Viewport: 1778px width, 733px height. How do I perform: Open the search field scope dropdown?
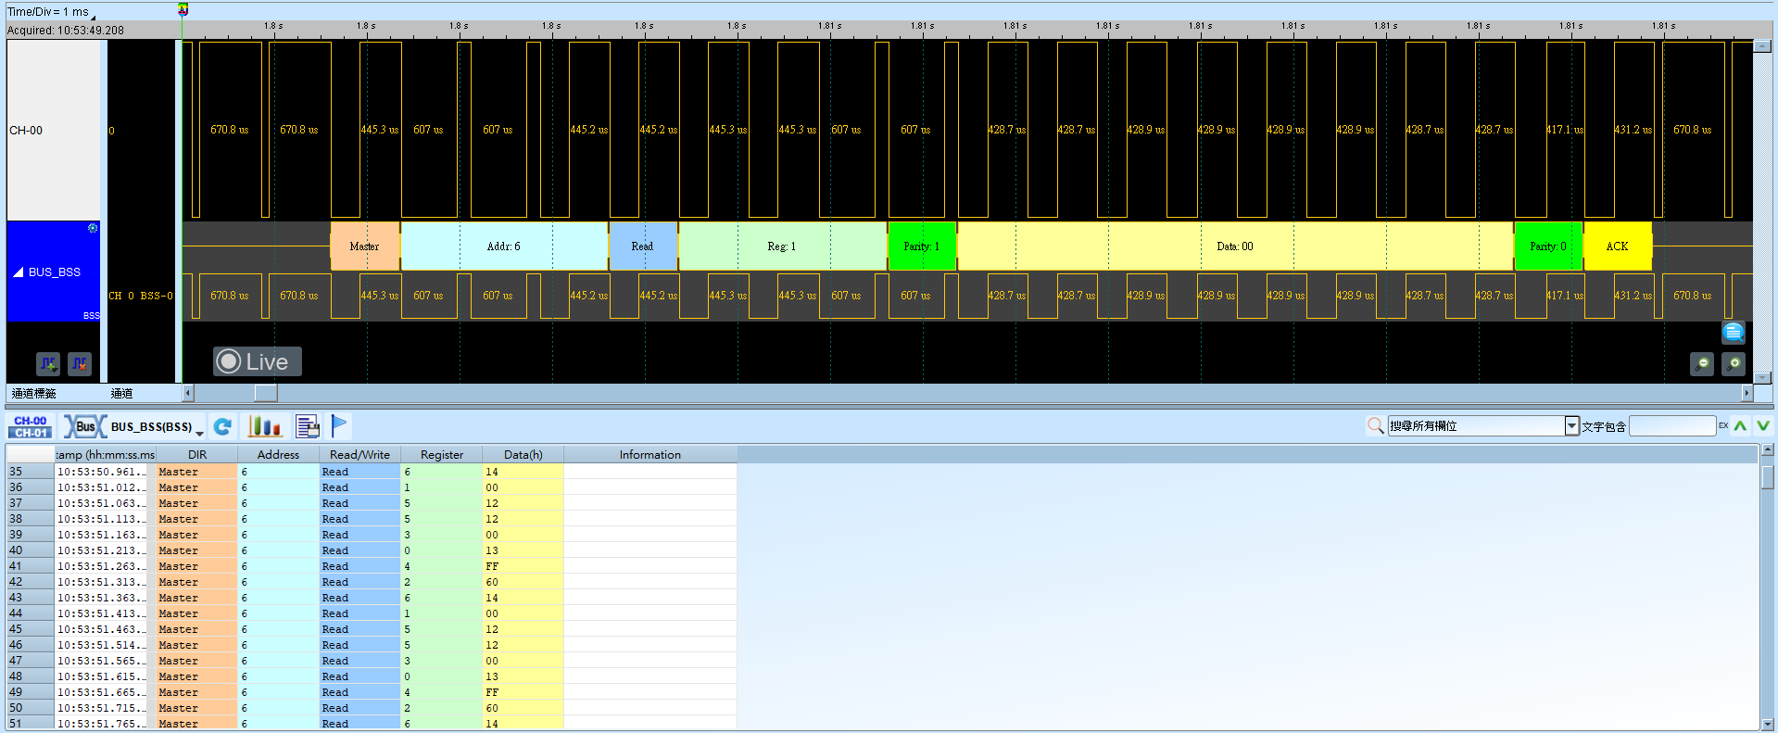pyautogui.click(x=1571, y=426)
